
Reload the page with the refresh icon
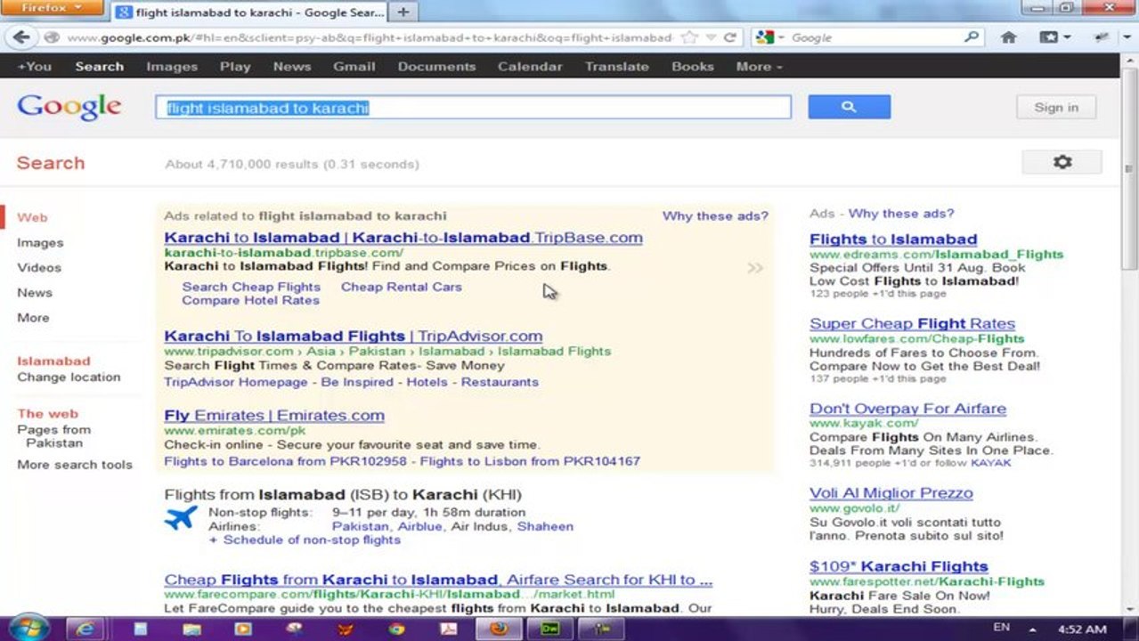click(730, 37)
